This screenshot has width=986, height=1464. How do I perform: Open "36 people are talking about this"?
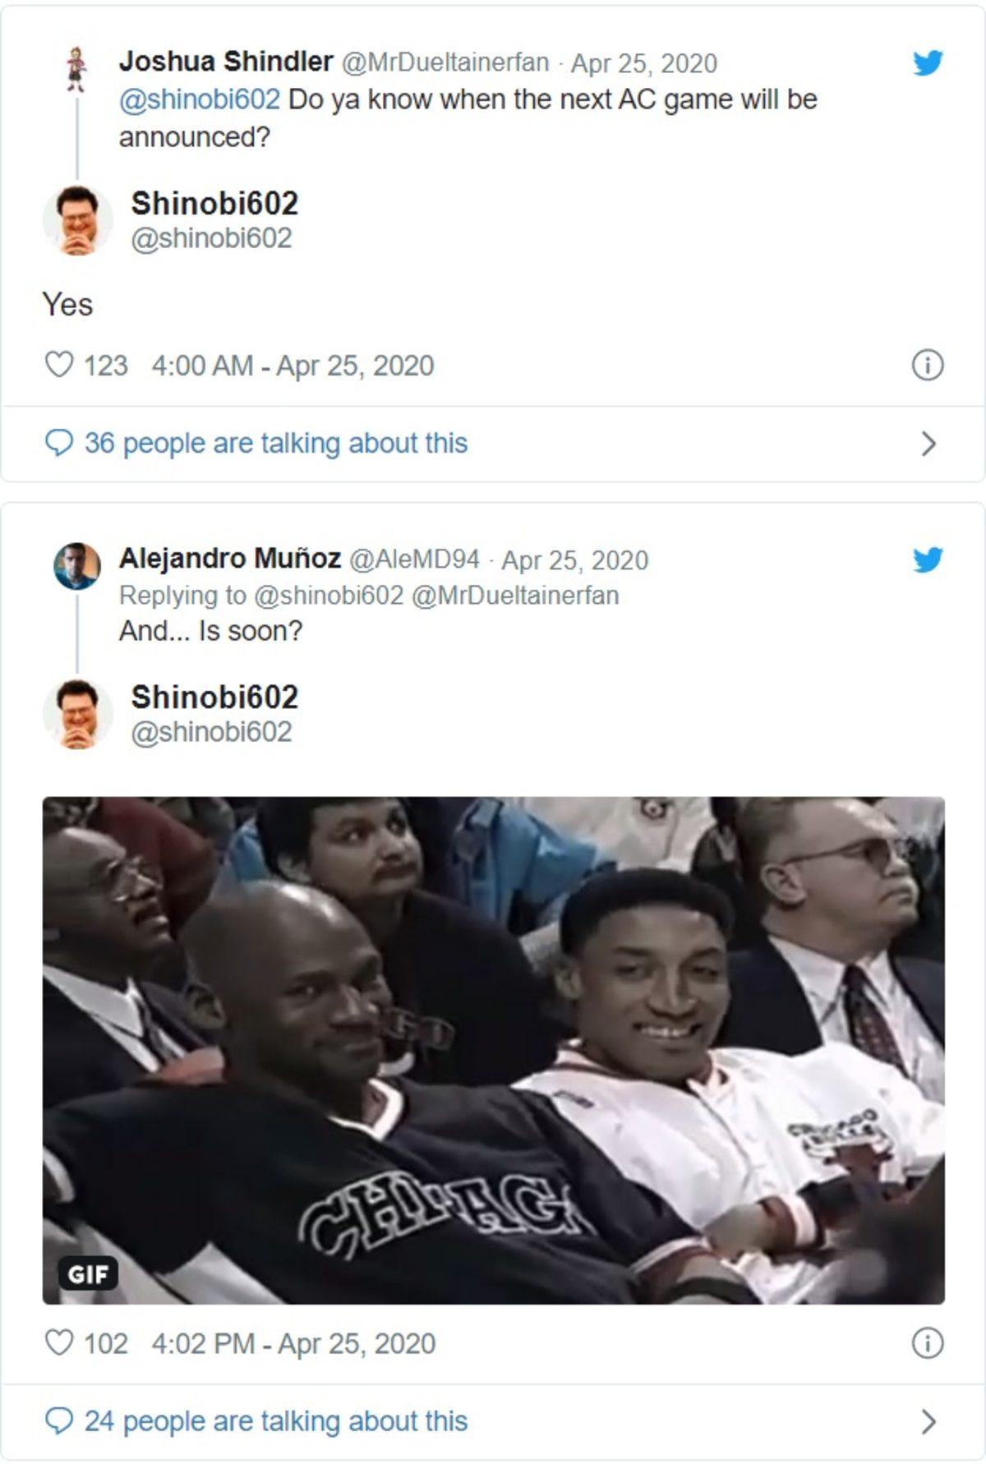coord(276,444)
